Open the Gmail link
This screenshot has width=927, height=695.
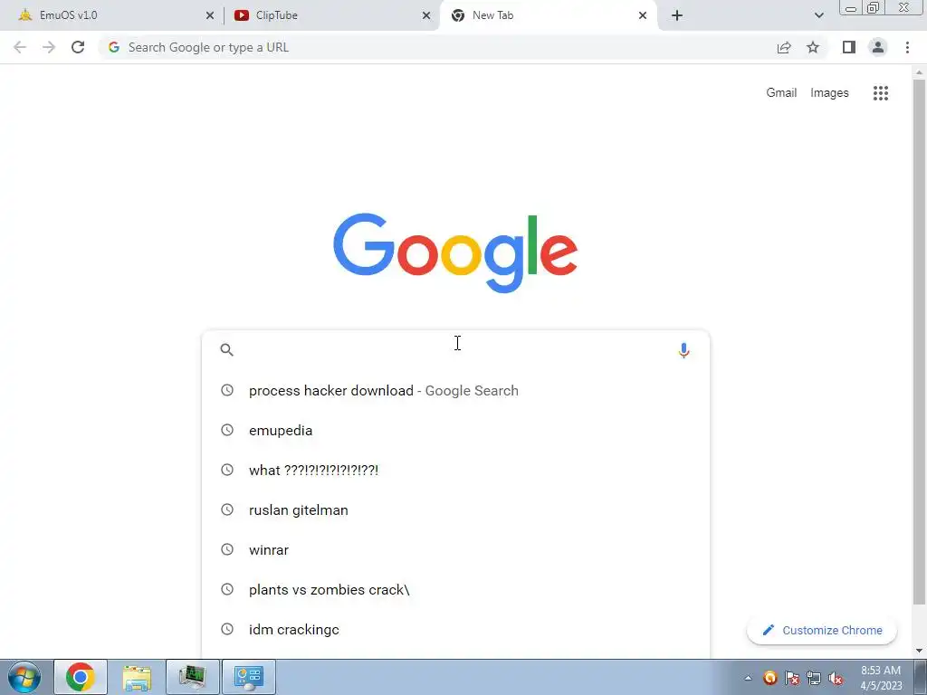[781, 93]
